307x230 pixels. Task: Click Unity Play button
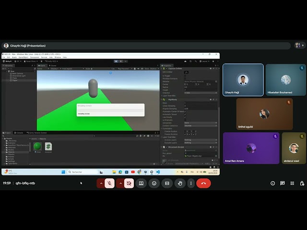[x=116, y=61]
